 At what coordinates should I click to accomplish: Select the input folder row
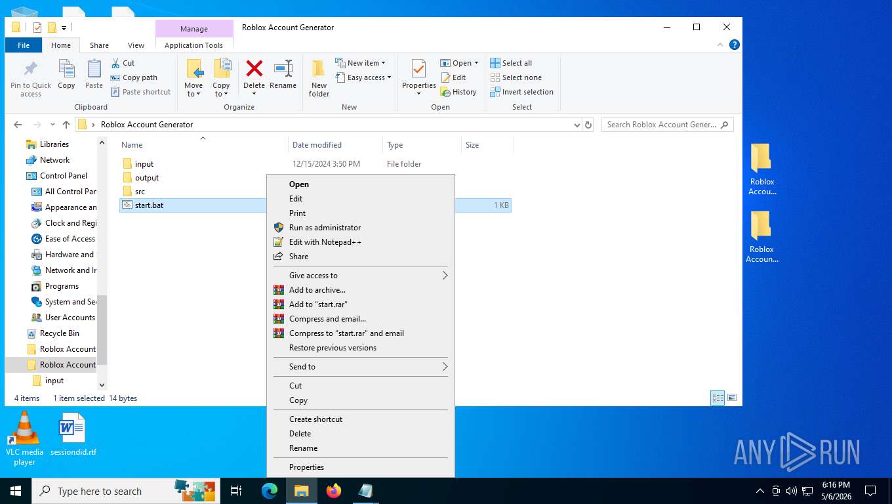[x=315, y=164]
